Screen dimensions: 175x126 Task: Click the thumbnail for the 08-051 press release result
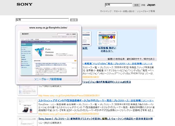(x=27, y=90)
